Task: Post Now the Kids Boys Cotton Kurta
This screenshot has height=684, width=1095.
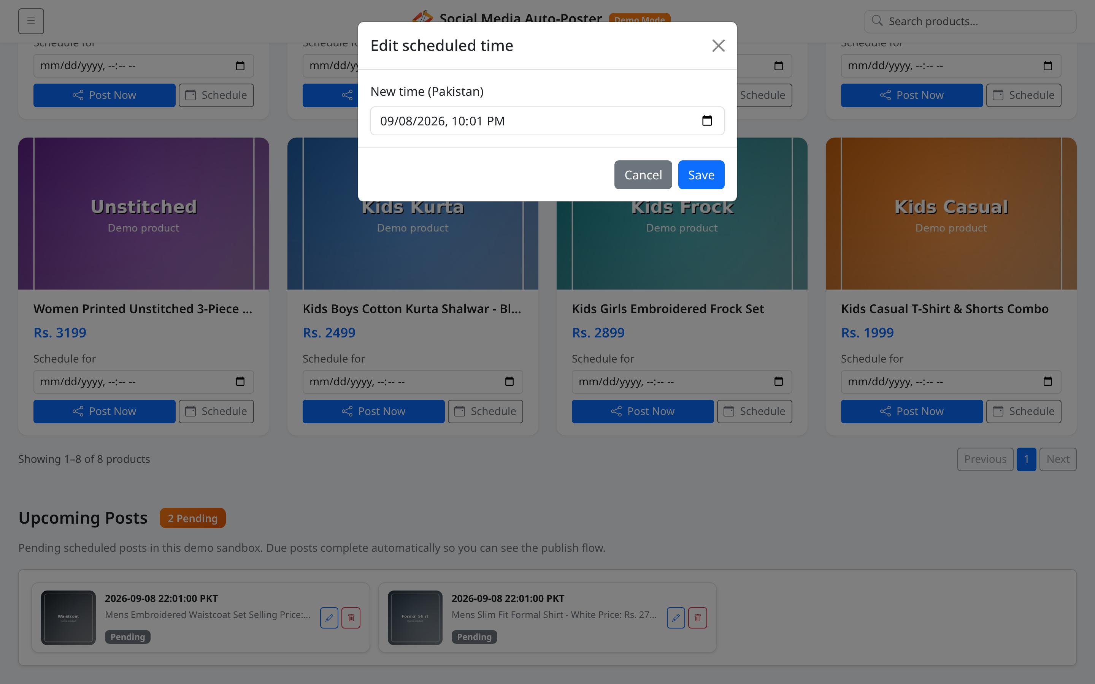Action: point(373,411)
